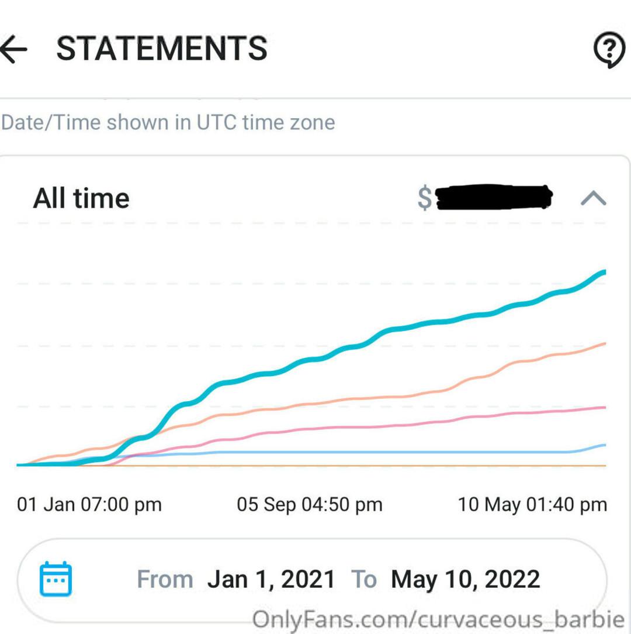Go back using the left arrow
Screen dimensions: 631x634
pyautogui.click(x=14, y=49)
